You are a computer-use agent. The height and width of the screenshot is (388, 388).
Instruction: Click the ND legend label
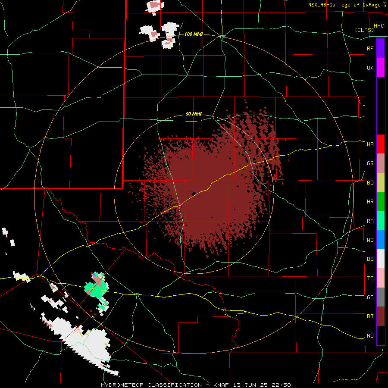click(x=370, y=336)
